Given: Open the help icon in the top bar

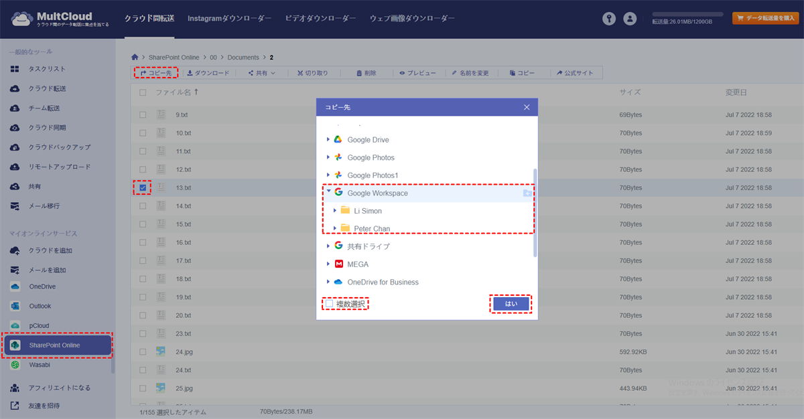Looking at the screenshot, I should pos(608,18).
